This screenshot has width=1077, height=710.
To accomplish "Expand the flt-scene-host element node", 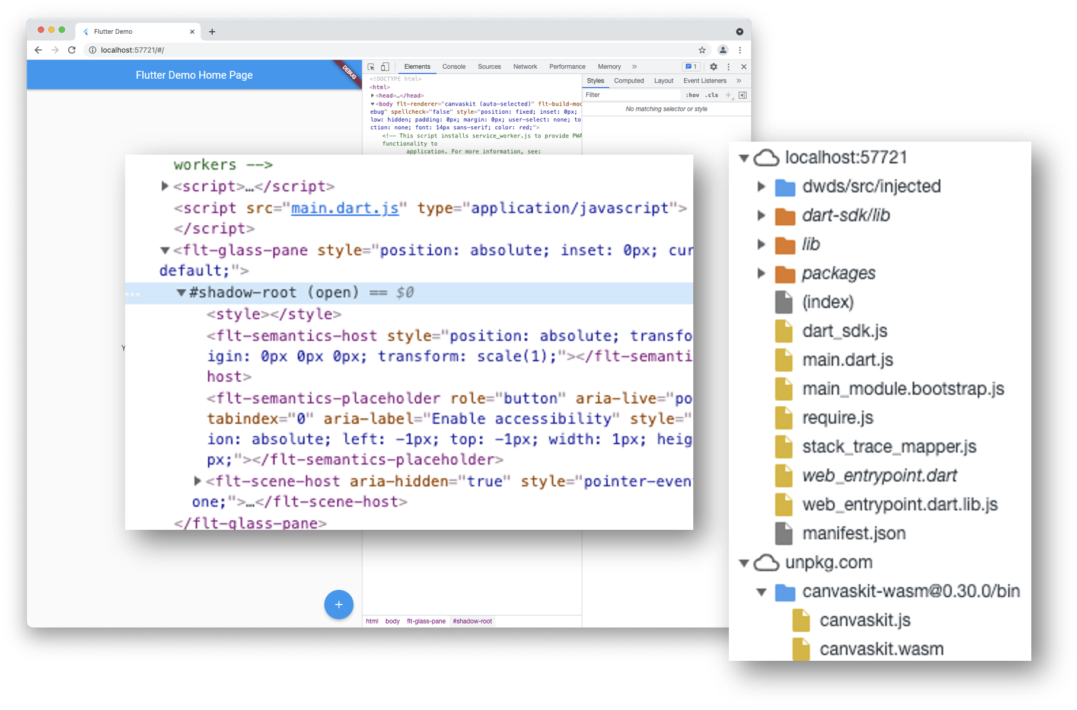I will coord(197,481).
